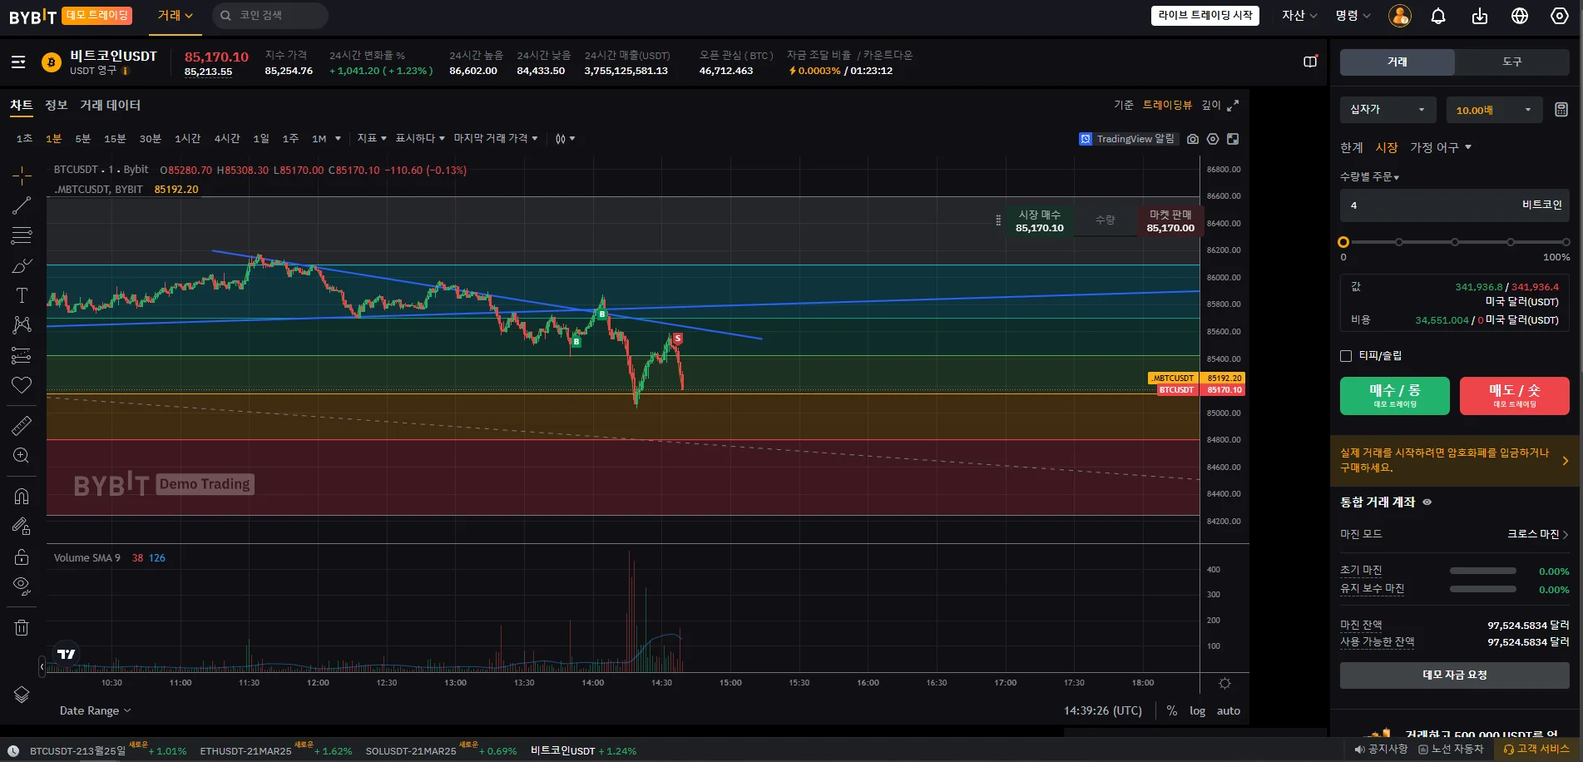1583x762 pixels.
Task: Open the TradingView 알림 alert button
Action: pos(1128,139)
